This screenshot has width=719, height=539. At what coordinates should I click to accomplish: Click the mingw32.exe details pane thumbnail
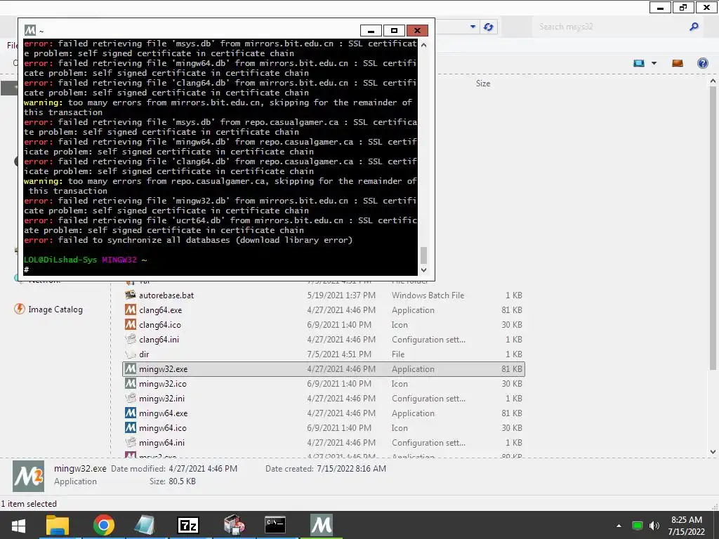coord(28,477)
